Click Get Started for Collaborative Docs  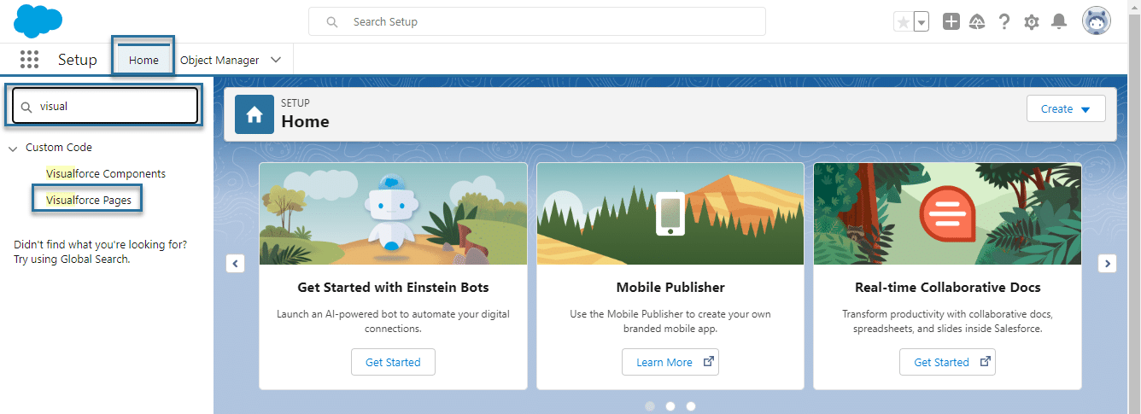pos(948,362)
